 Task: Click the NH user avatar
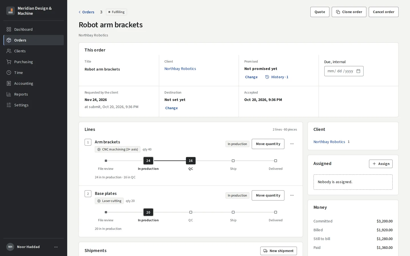coord(10,247)
